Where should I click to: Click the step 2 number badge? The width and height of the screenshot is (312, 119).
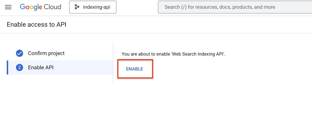(19, 67)
